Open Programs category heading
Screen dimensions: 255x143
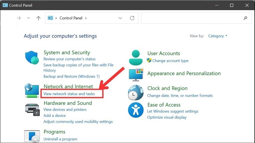coord(55,132)
